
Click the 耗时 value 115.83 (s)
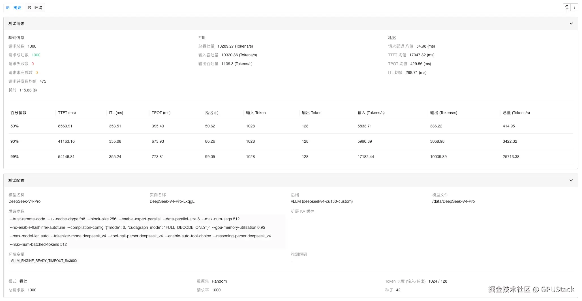28,90
